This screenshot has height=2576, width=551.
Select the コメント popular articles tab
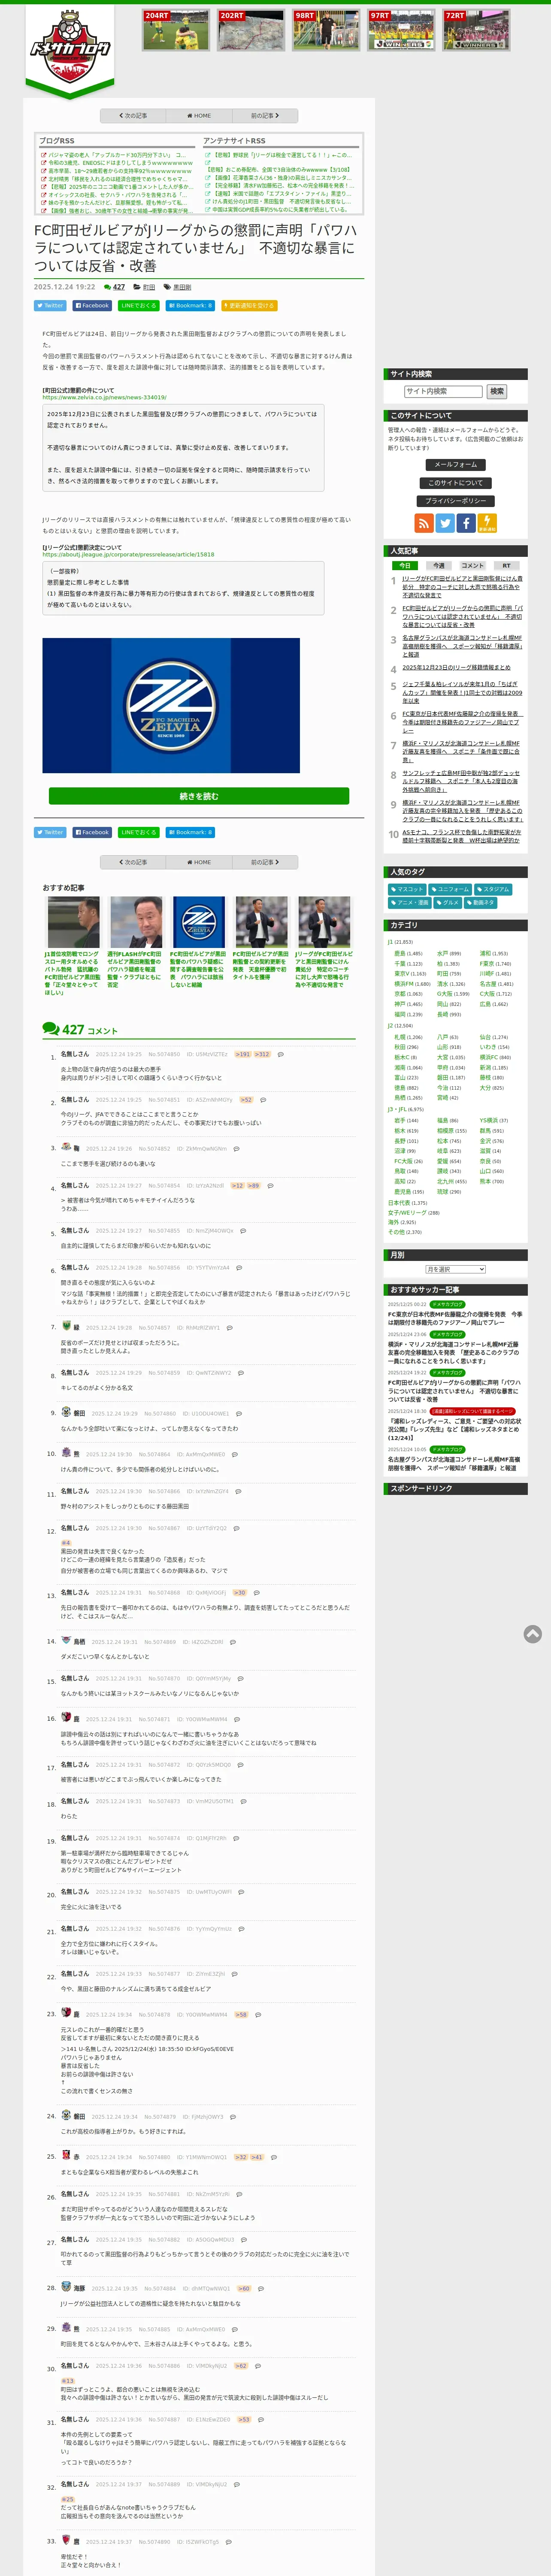[472, 566]
